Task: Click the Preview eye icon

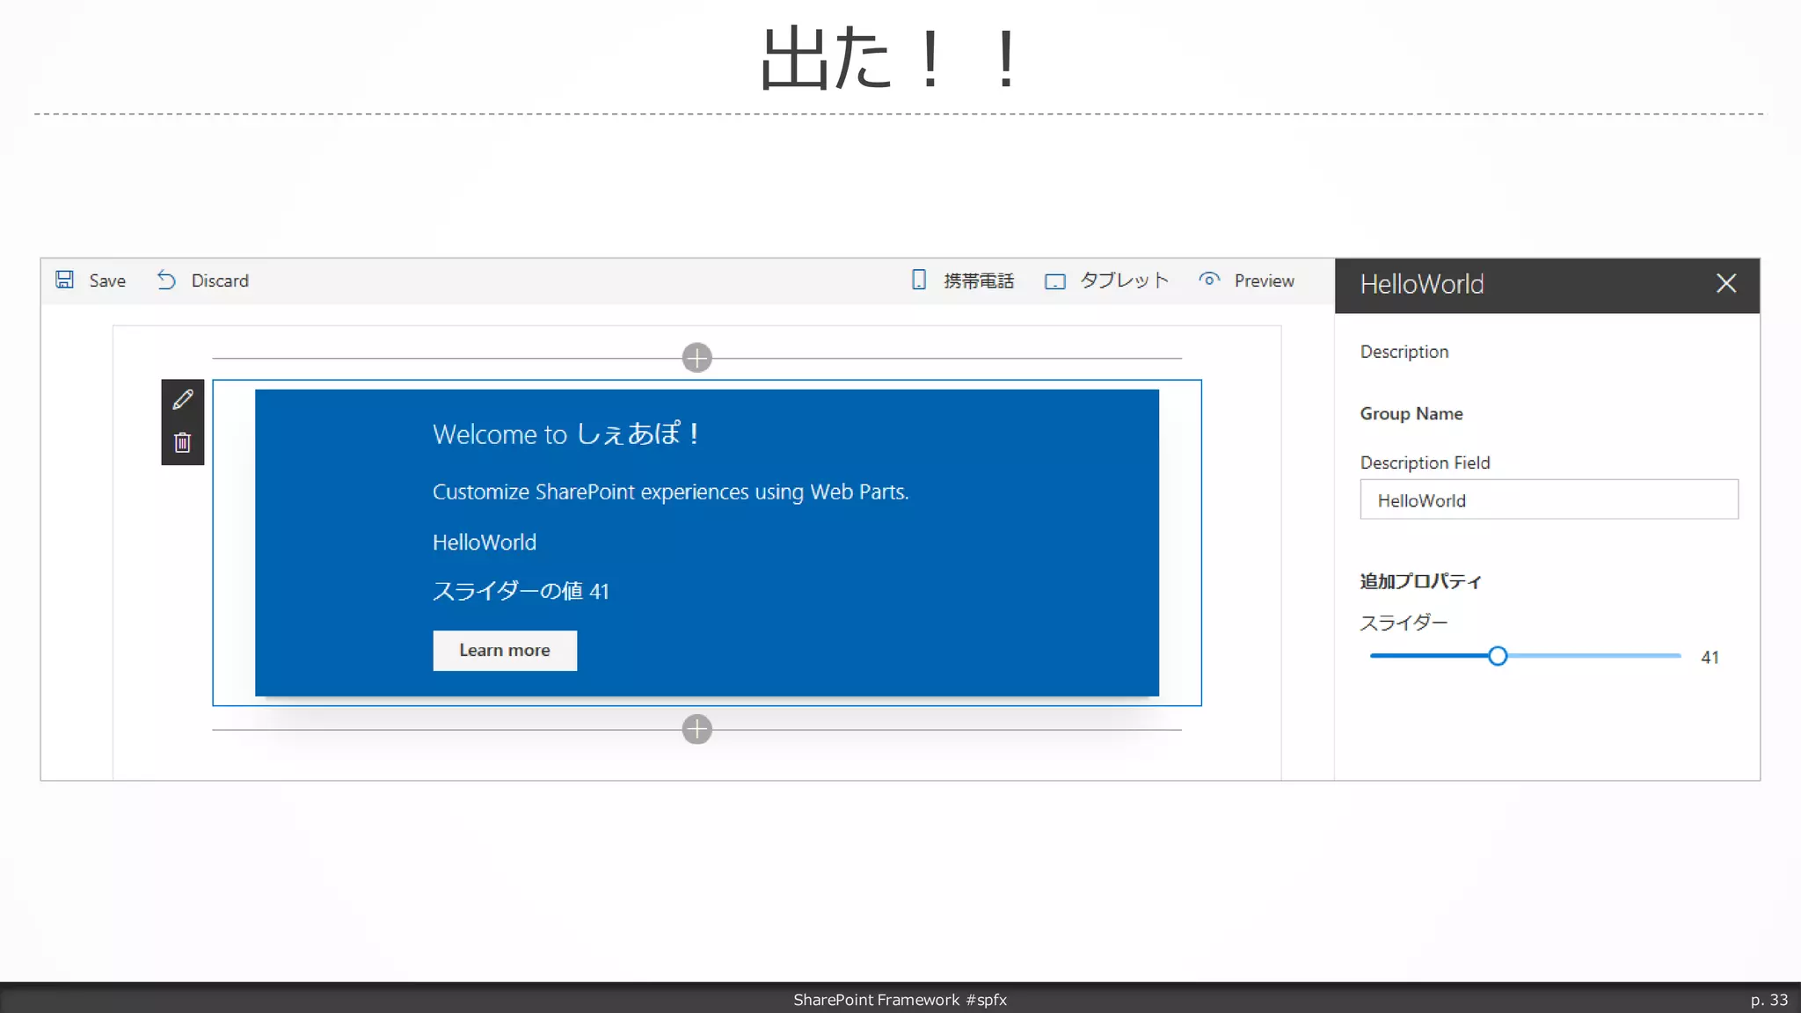Action: pos(1209,280)
